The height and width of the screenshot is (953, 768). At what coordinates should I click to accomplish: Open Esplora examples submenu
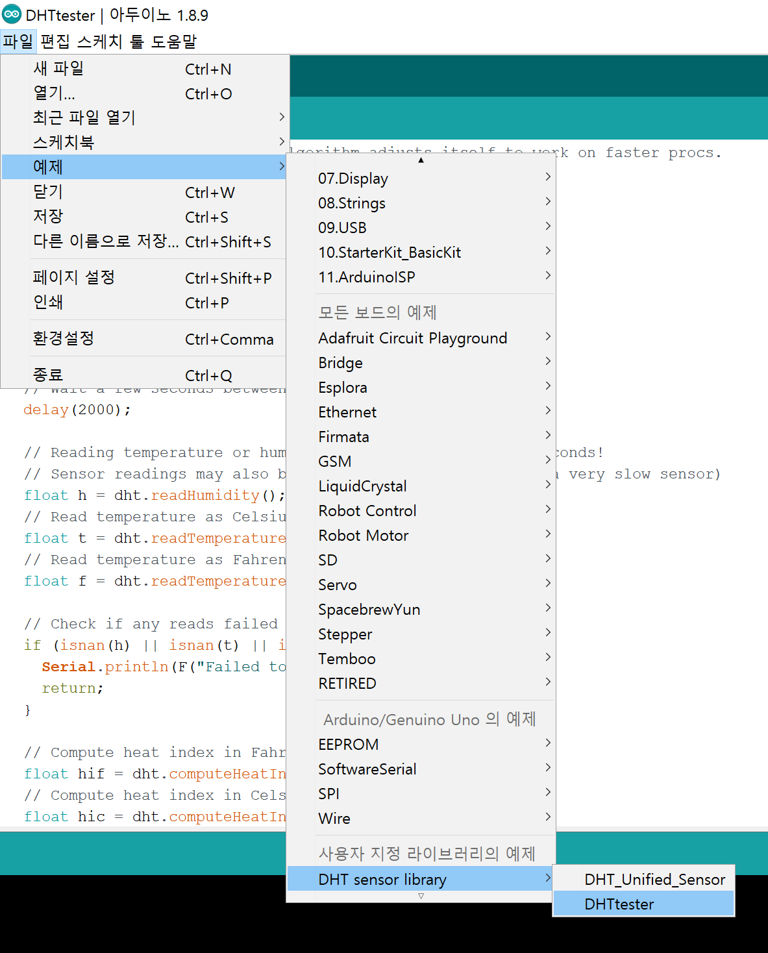421,387
